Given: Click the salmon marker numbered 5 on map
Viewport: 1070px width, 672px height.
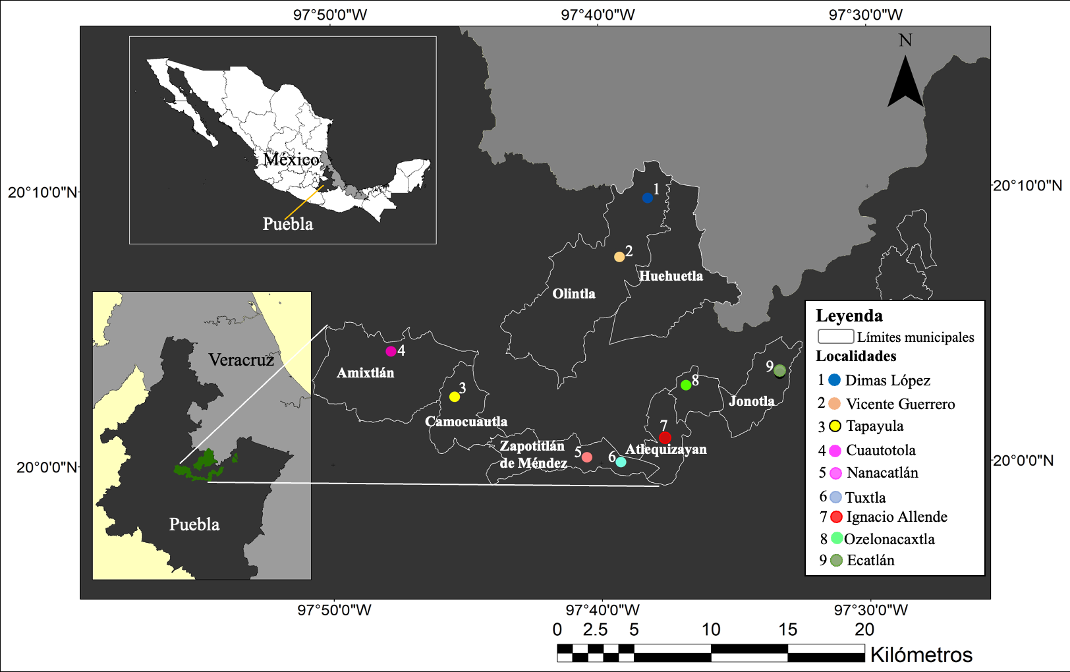Looking at the screenshot, I should click(587, 457).
